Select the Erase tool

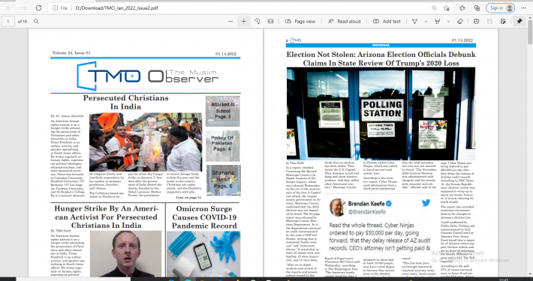click(460, 22)
